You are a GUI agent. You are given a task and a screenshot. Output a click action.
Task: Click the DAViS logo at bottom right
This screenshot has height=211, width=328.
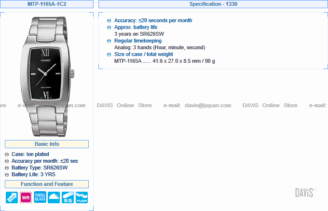click(305, 193)
